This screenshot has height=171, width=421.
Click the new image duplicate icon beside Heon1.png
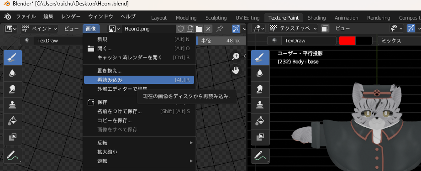tap(190, 29)
